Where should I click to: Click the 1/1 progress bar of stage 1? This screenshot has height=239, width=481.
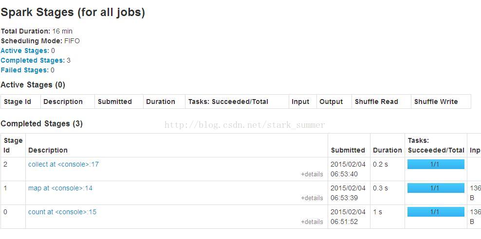(436, 188)
